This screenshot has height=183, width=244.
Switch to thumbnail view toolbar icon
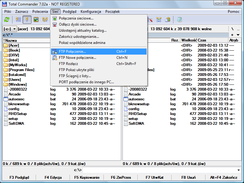36,20
